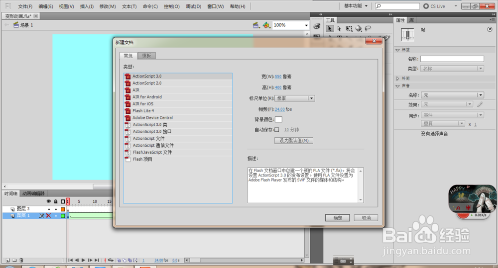Select the Lasso tool

(x=368, y=28)
